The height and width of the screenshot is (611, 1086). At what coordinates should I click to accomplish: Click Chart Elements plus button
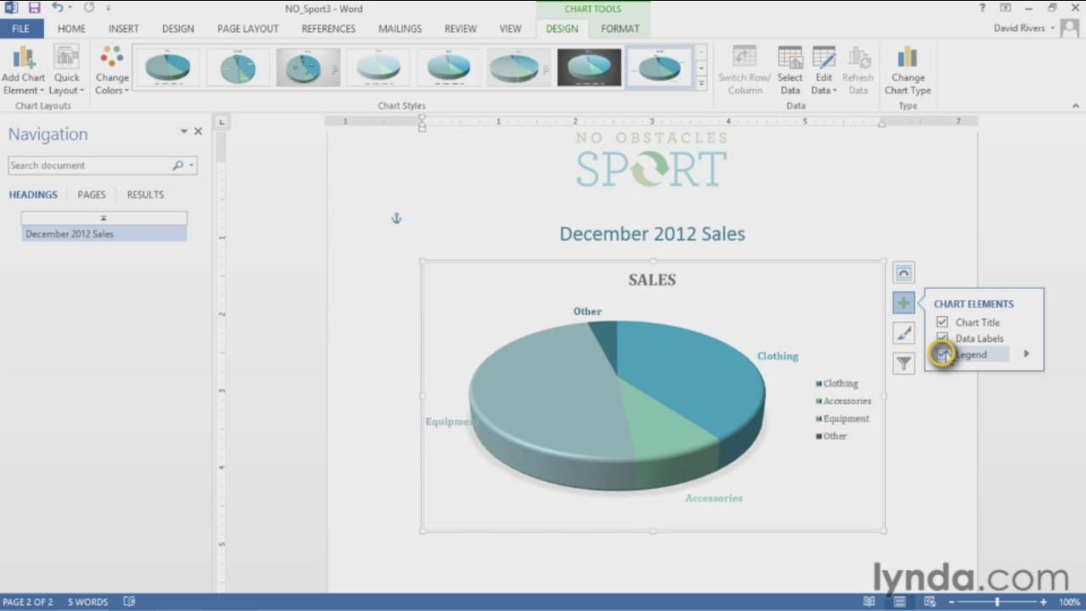pos(904,303)
